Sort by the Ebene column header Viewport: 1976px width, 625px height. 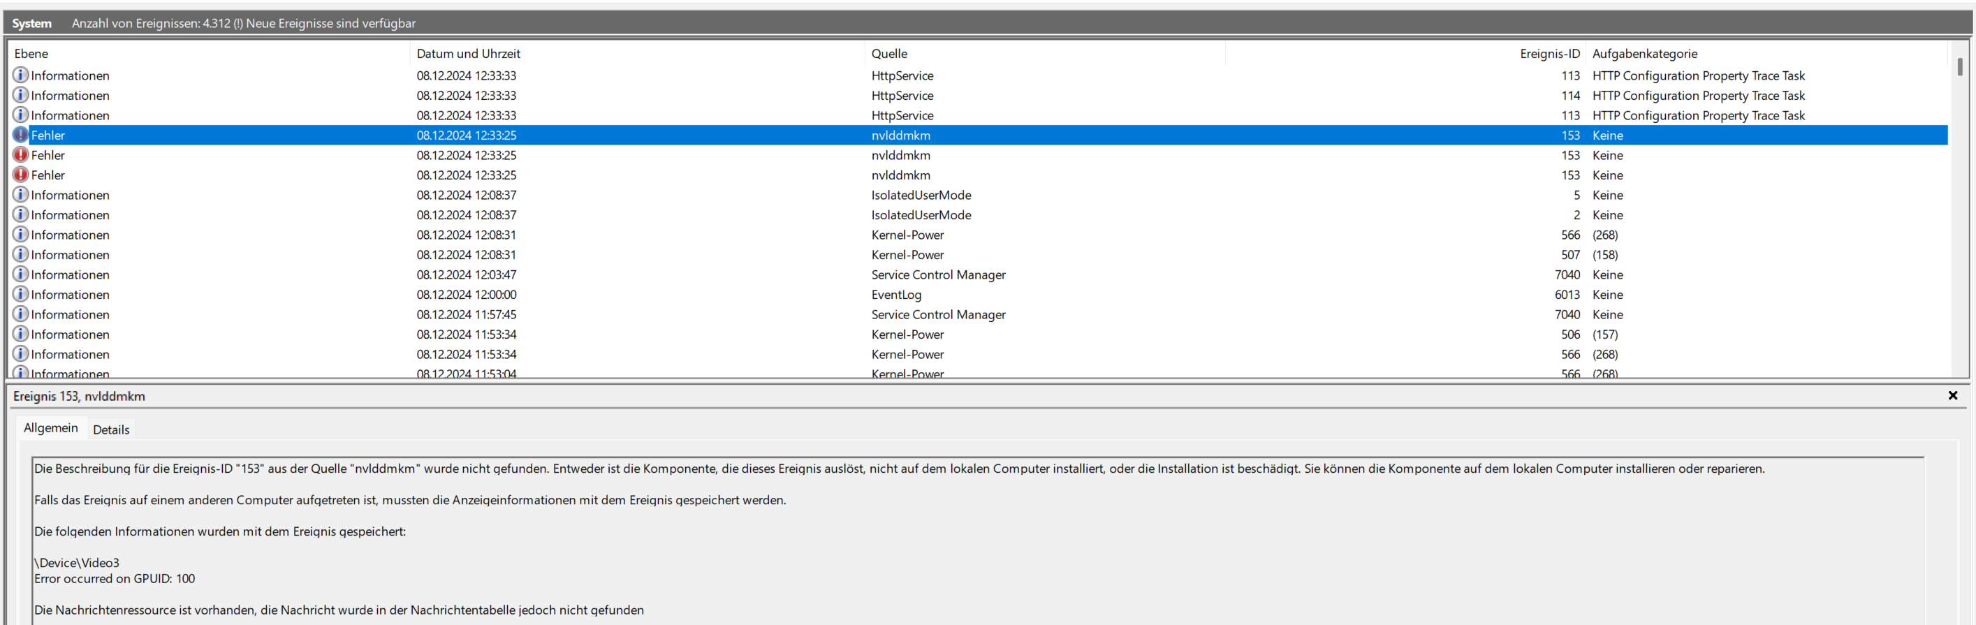[x=31, y=54]
